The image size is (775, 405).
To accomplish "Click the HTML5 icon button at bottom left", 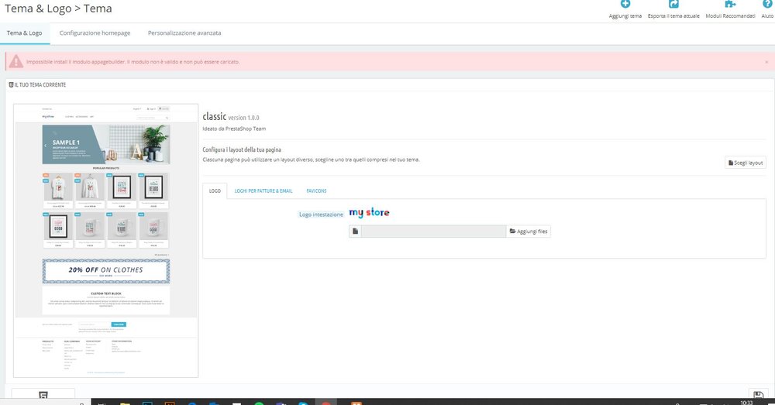I will pyautogui.click(x=43, y=395).
